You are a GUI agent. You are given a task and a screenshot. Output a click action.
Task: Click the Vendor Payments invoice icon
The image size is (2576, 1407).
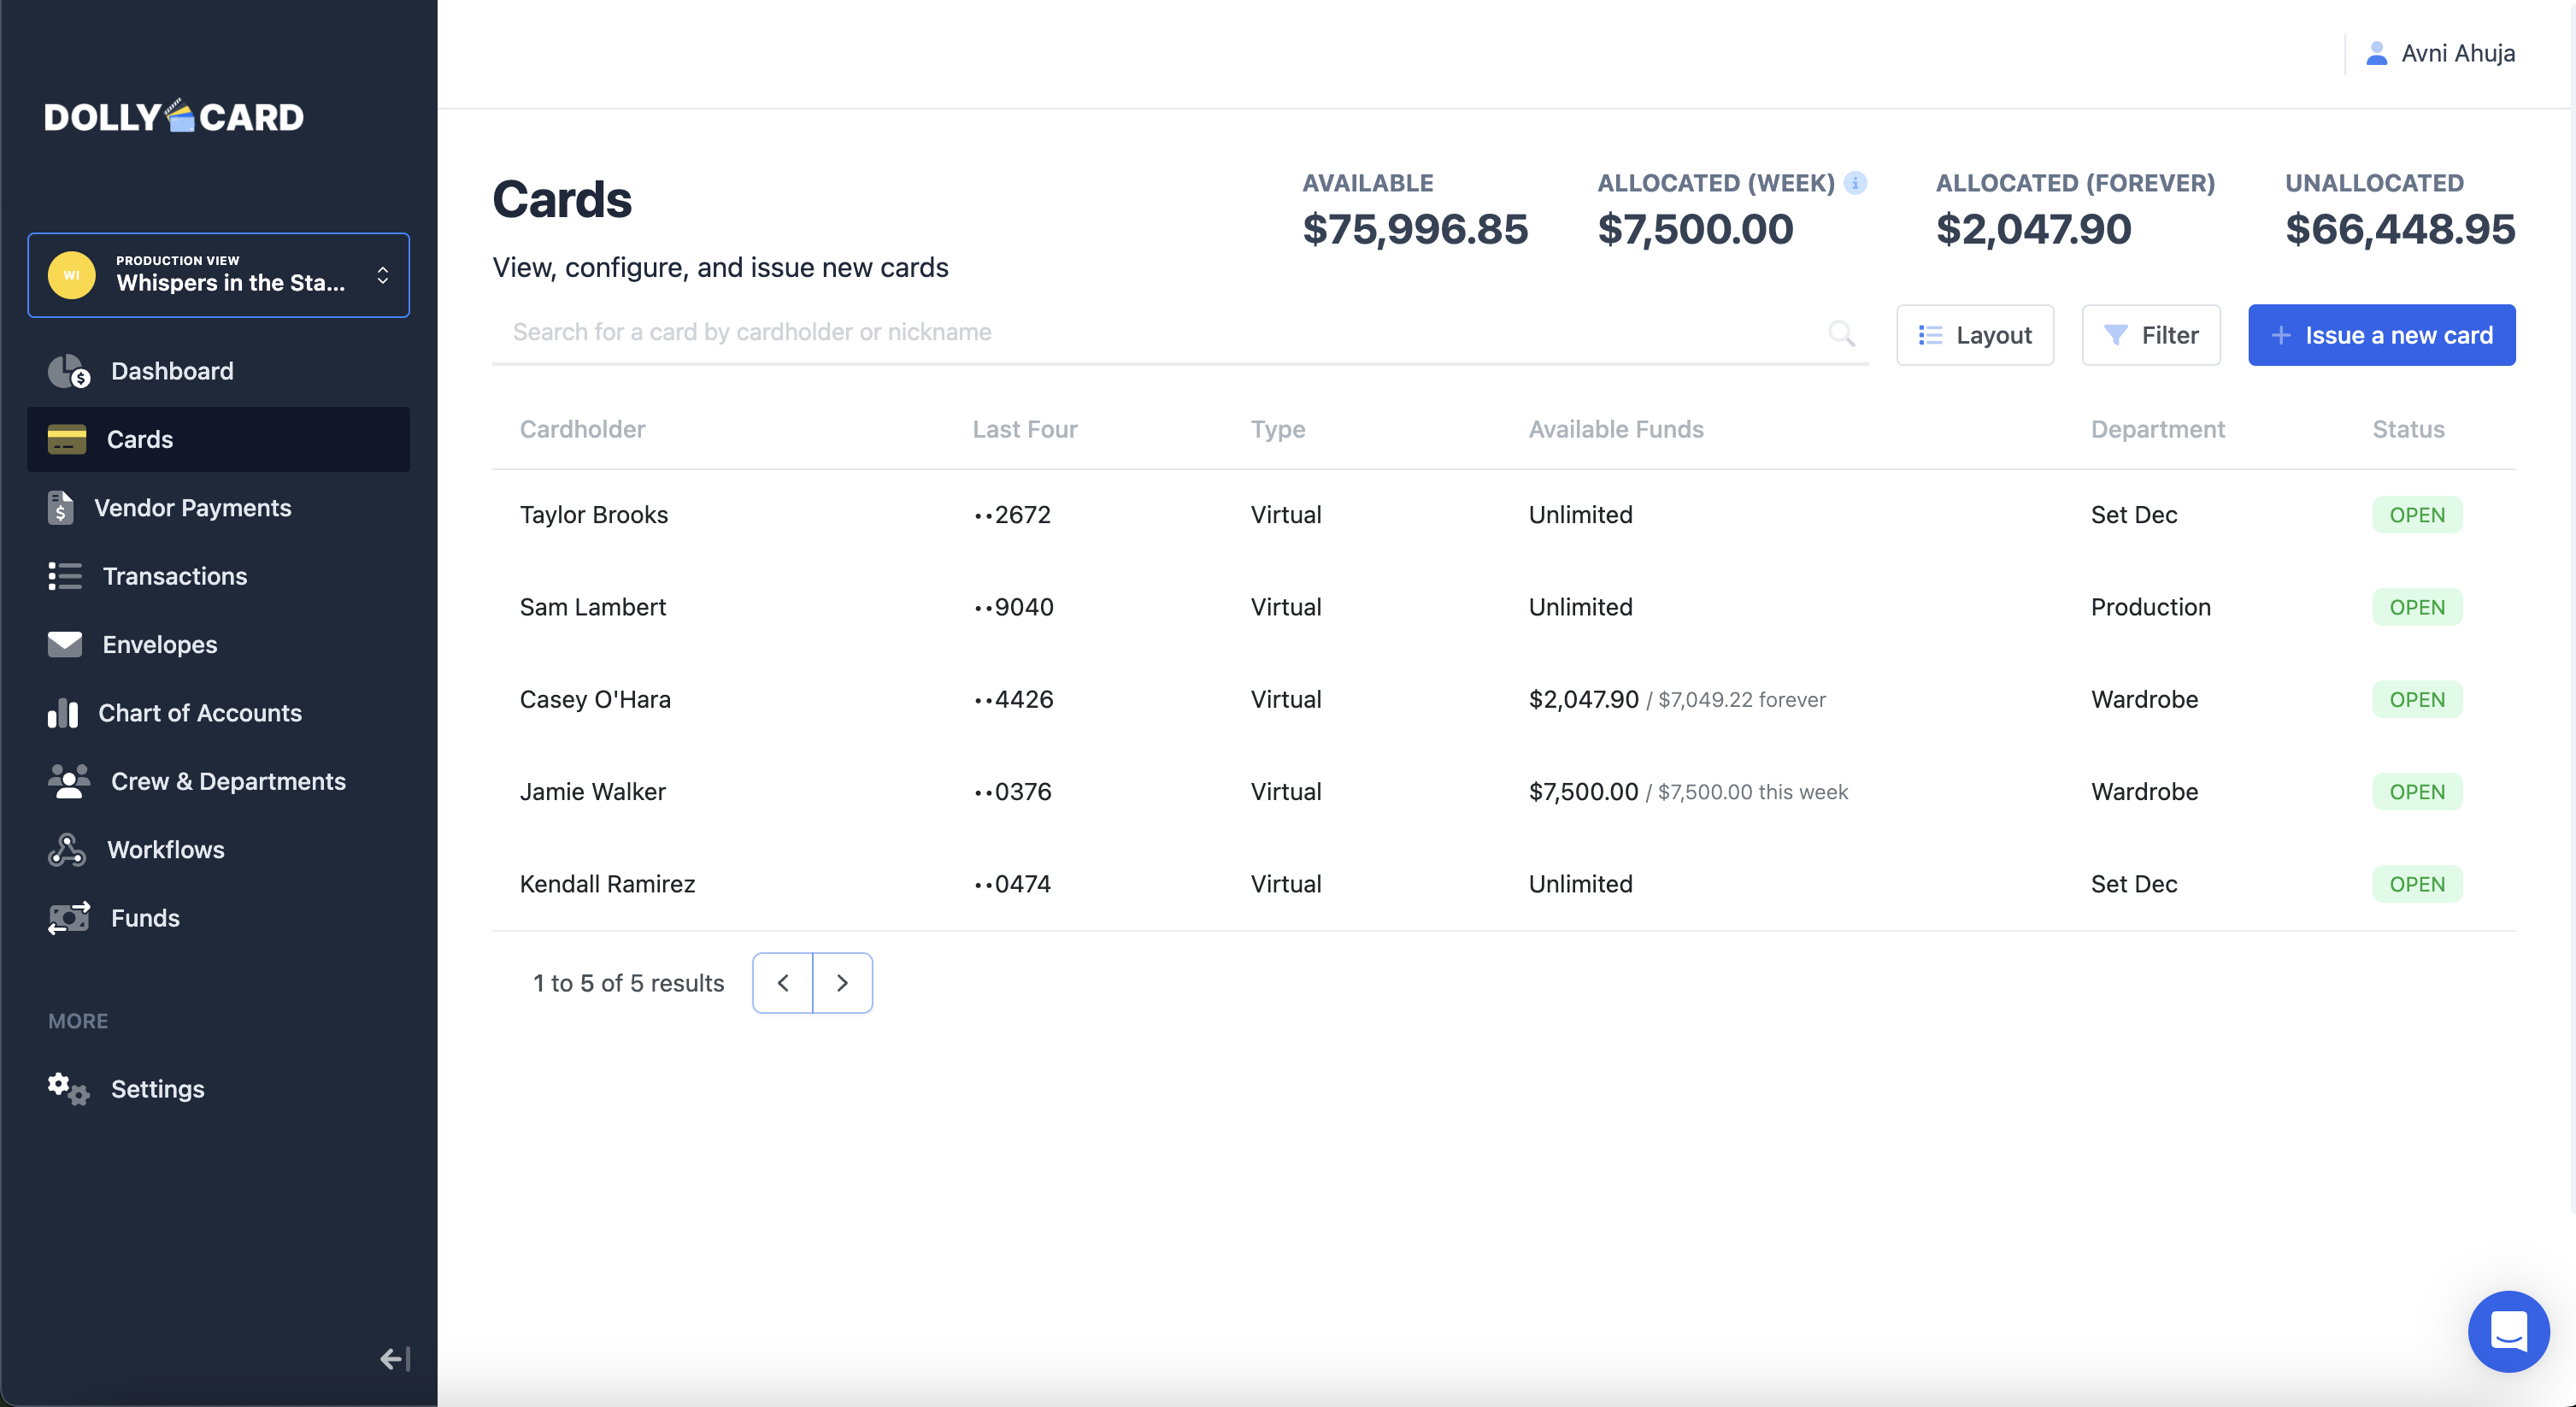[60, 508]
